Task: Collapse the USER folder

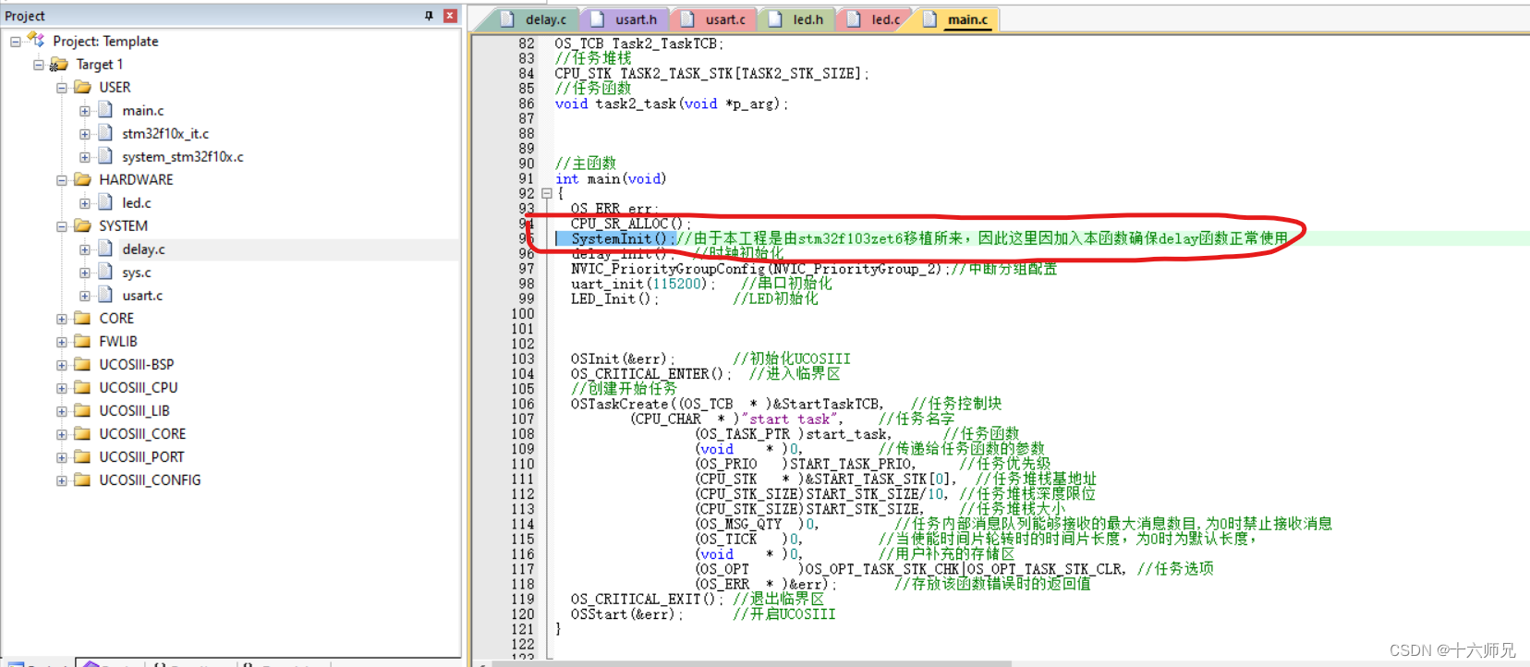Action: point(62,88)
